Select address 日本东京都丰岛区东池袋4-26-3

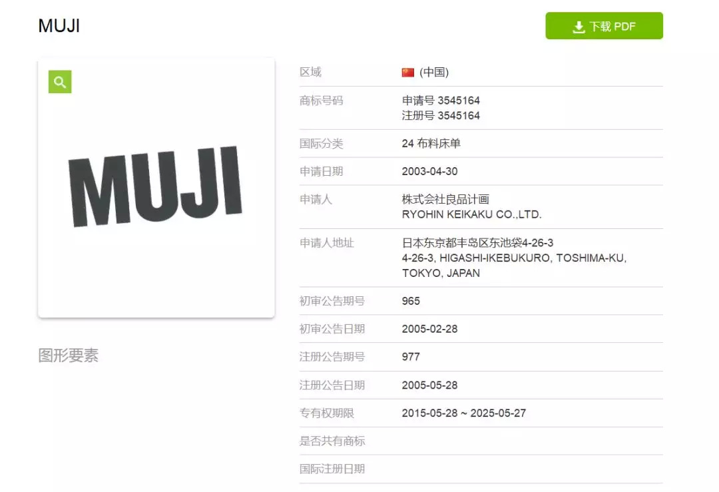pyautogui.click(x=477, y=243)
